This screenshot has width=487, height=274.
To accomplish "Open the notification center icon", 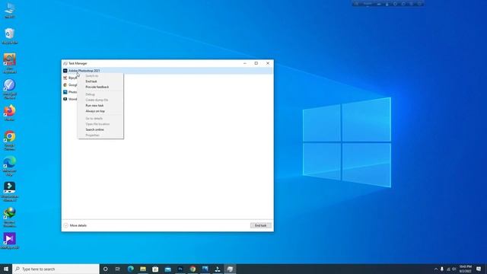I will point(479,269).
